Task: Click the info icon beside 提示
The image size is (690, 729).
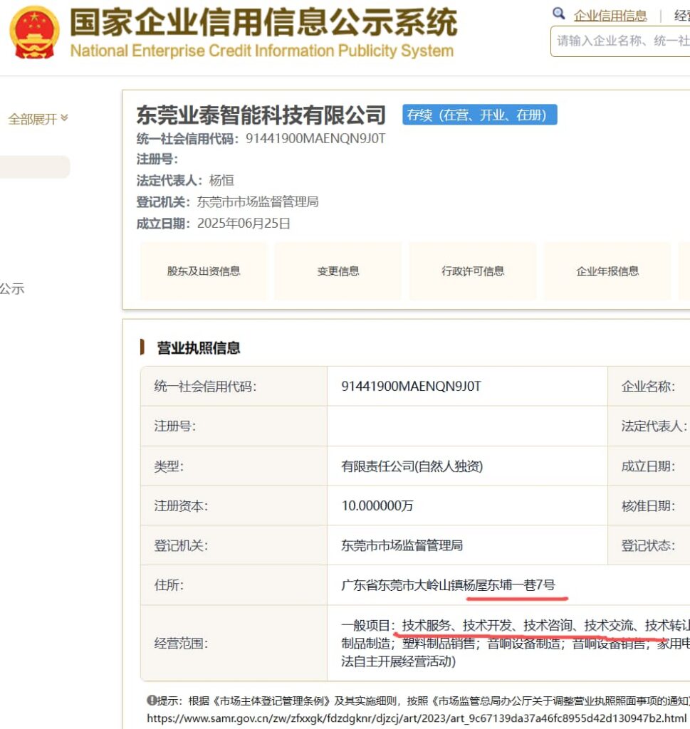Action: [x=151, y=700]
